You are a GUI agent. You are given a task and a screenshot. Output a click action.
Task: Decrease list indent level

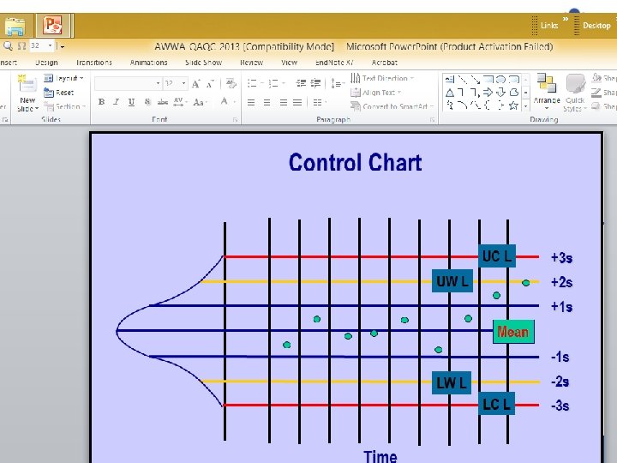[x=301, y=83]
